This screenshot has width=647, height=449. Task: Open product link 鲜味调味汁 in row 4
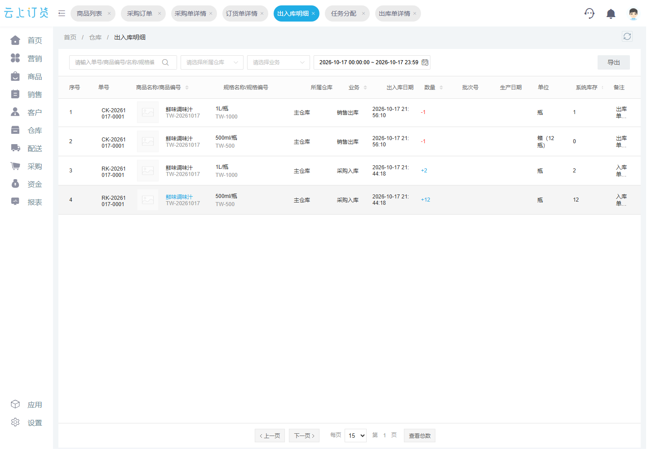point(179,197)
